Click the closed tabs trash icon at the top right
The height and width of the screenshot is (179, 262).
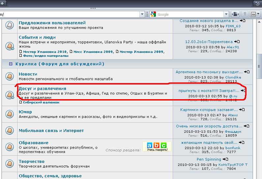pyautogui.click(x=257, y=4)
